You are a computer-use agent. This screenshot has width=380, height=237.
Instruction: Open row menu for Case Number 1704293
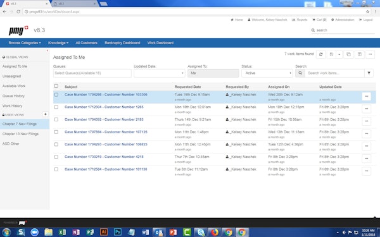click(x=367, y=146)
